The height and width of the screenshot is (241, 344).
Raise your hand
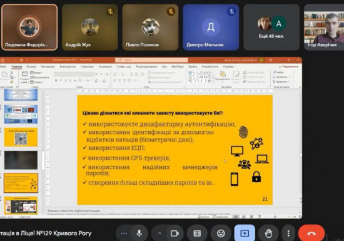pos(268,233)
